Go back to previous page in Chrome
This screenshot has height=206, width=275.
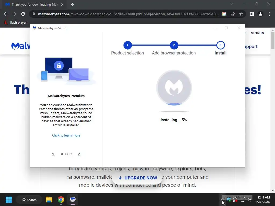(x=6, y=14)
